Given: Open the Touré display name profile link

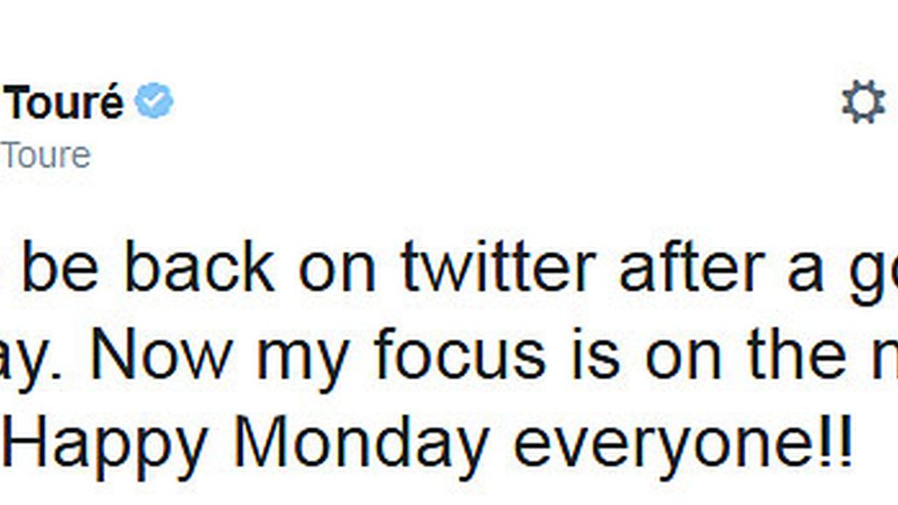Looking at the screenshot, I should tap(63, 102).
